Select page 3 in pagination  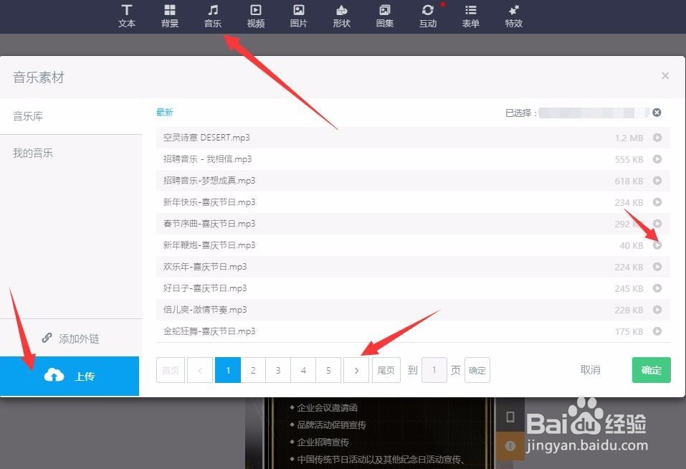click(x=278, y=370)
